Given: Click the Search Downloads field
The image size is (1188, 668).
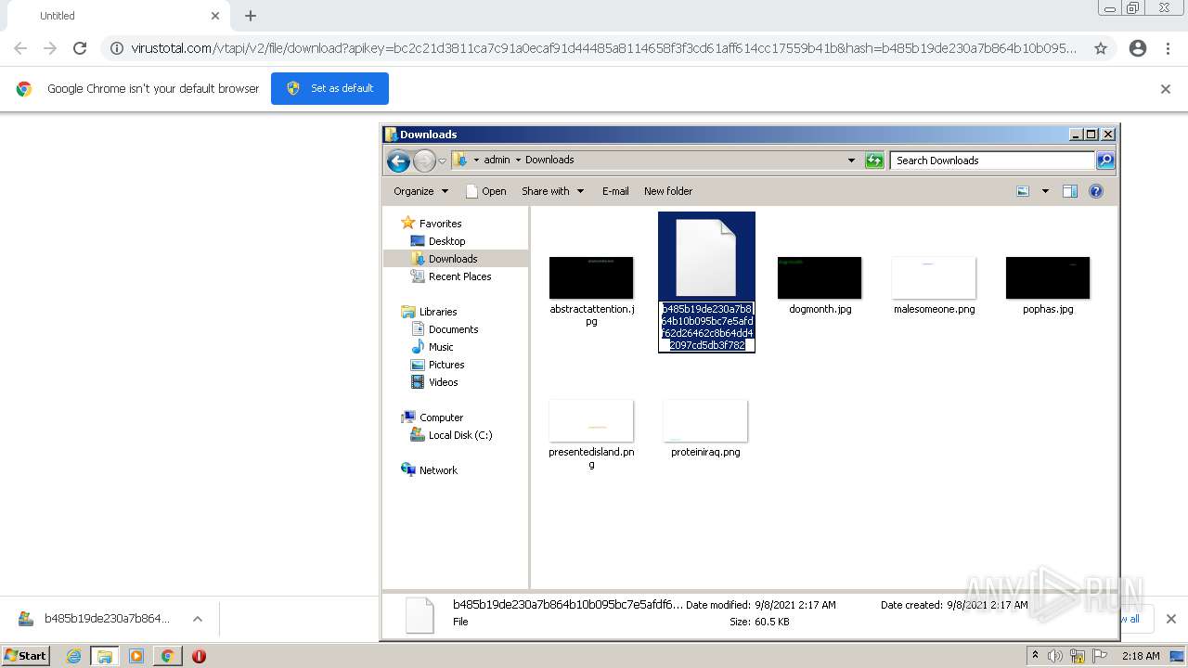Looking at the screenshot, I should click(992, 161).
